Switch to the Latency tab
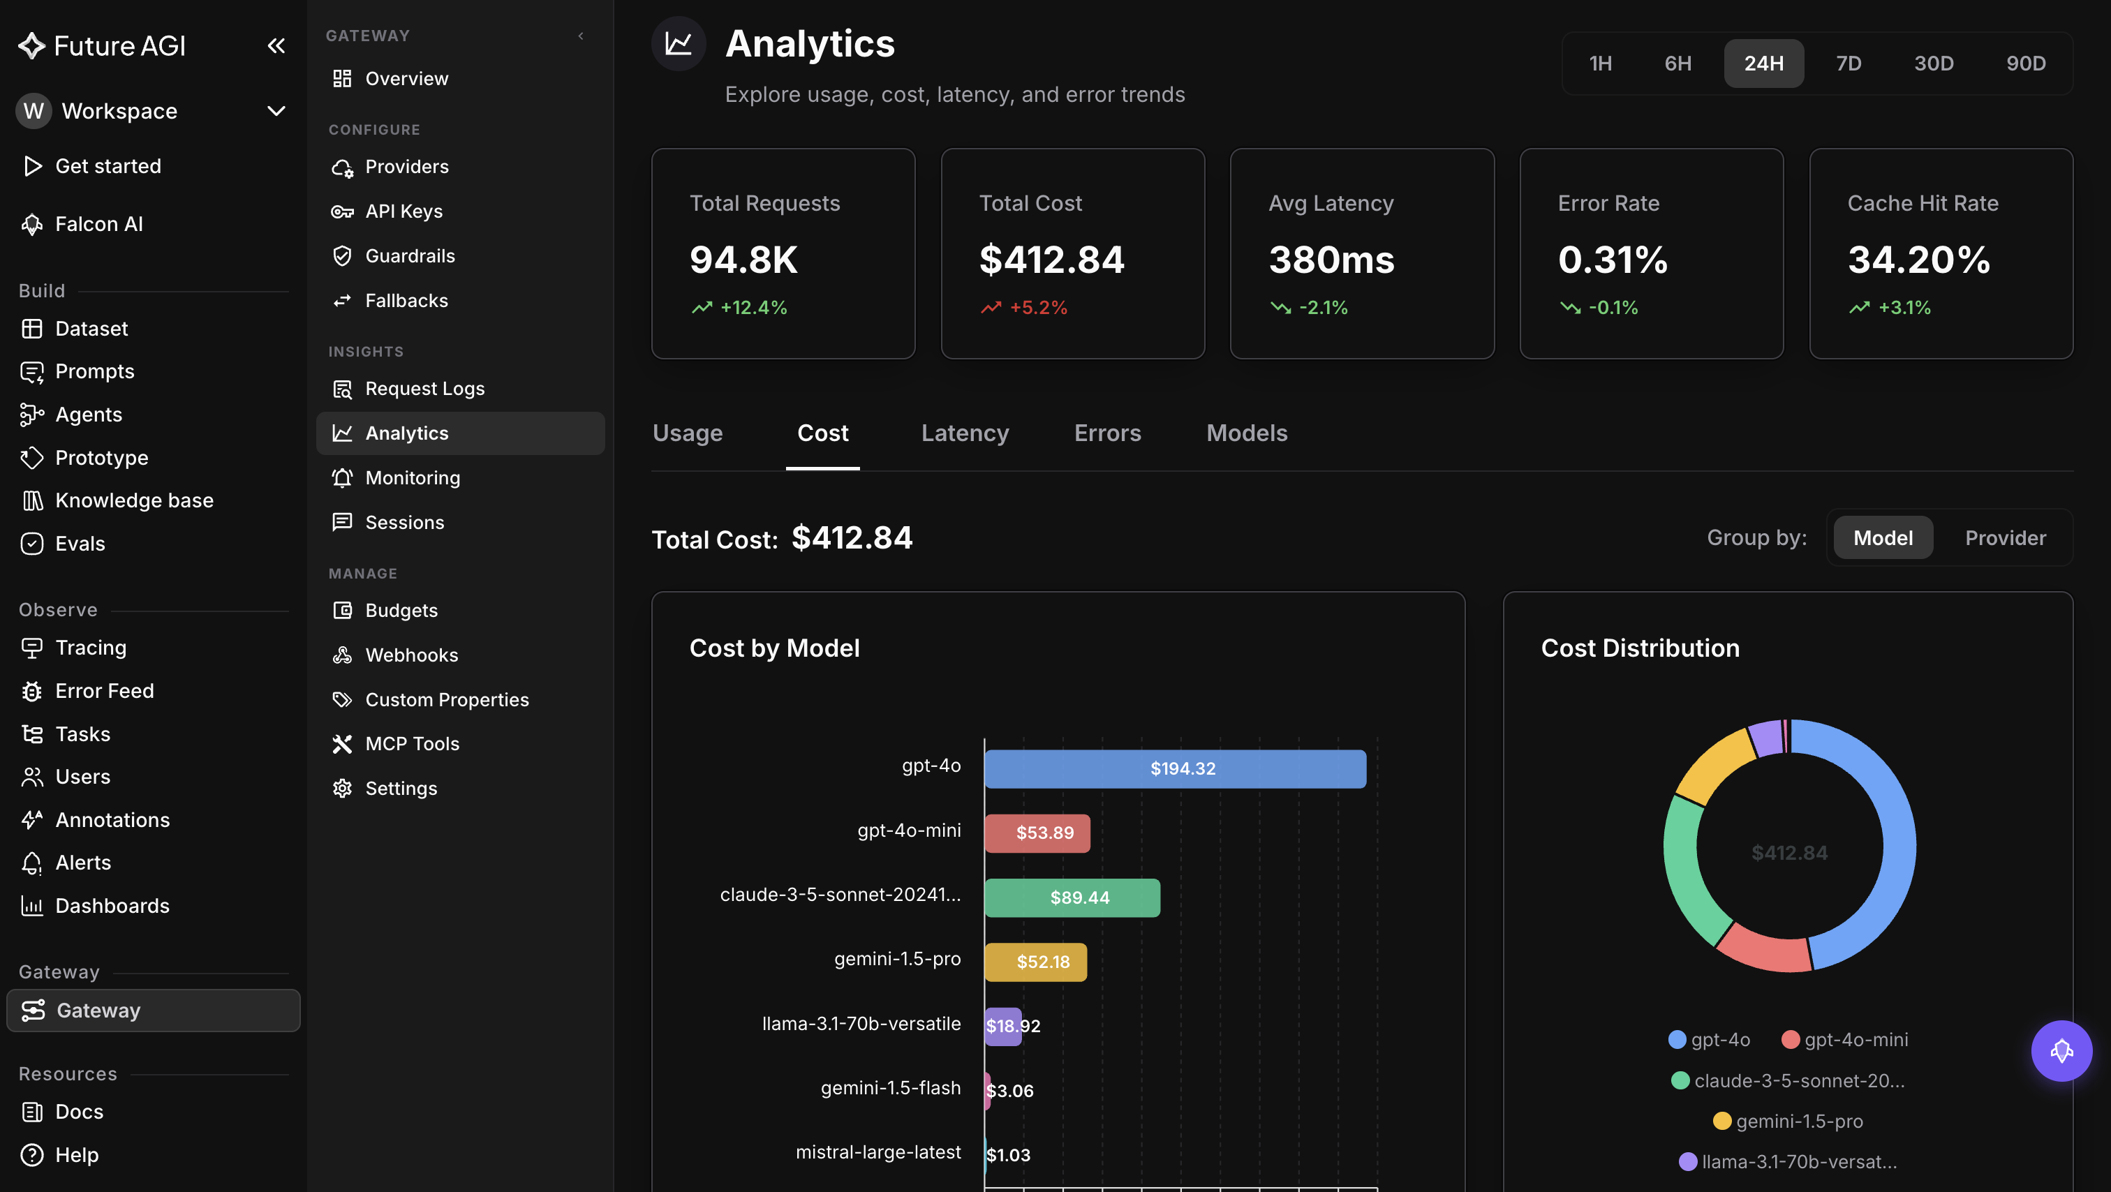The width and height of the screenshot is (2111, 1192). [x=965, y=433]
